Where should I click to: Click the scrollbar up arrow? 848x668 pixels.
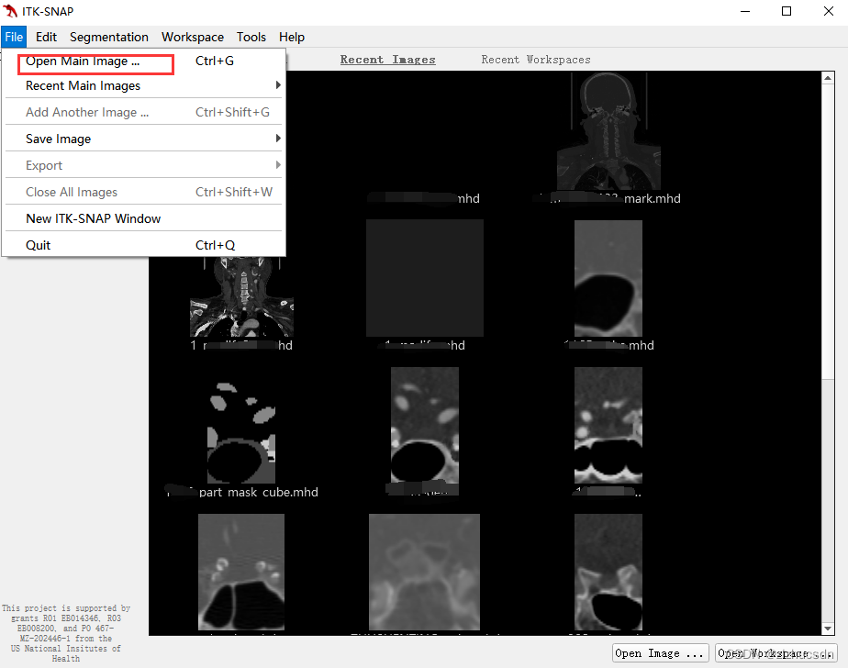tap(828, 78)
